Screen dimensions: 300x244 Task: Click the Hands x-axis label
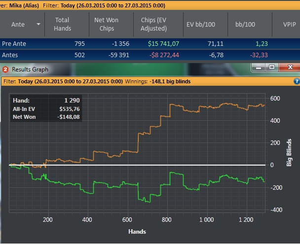pyautogui.click(x=137, y=232)
